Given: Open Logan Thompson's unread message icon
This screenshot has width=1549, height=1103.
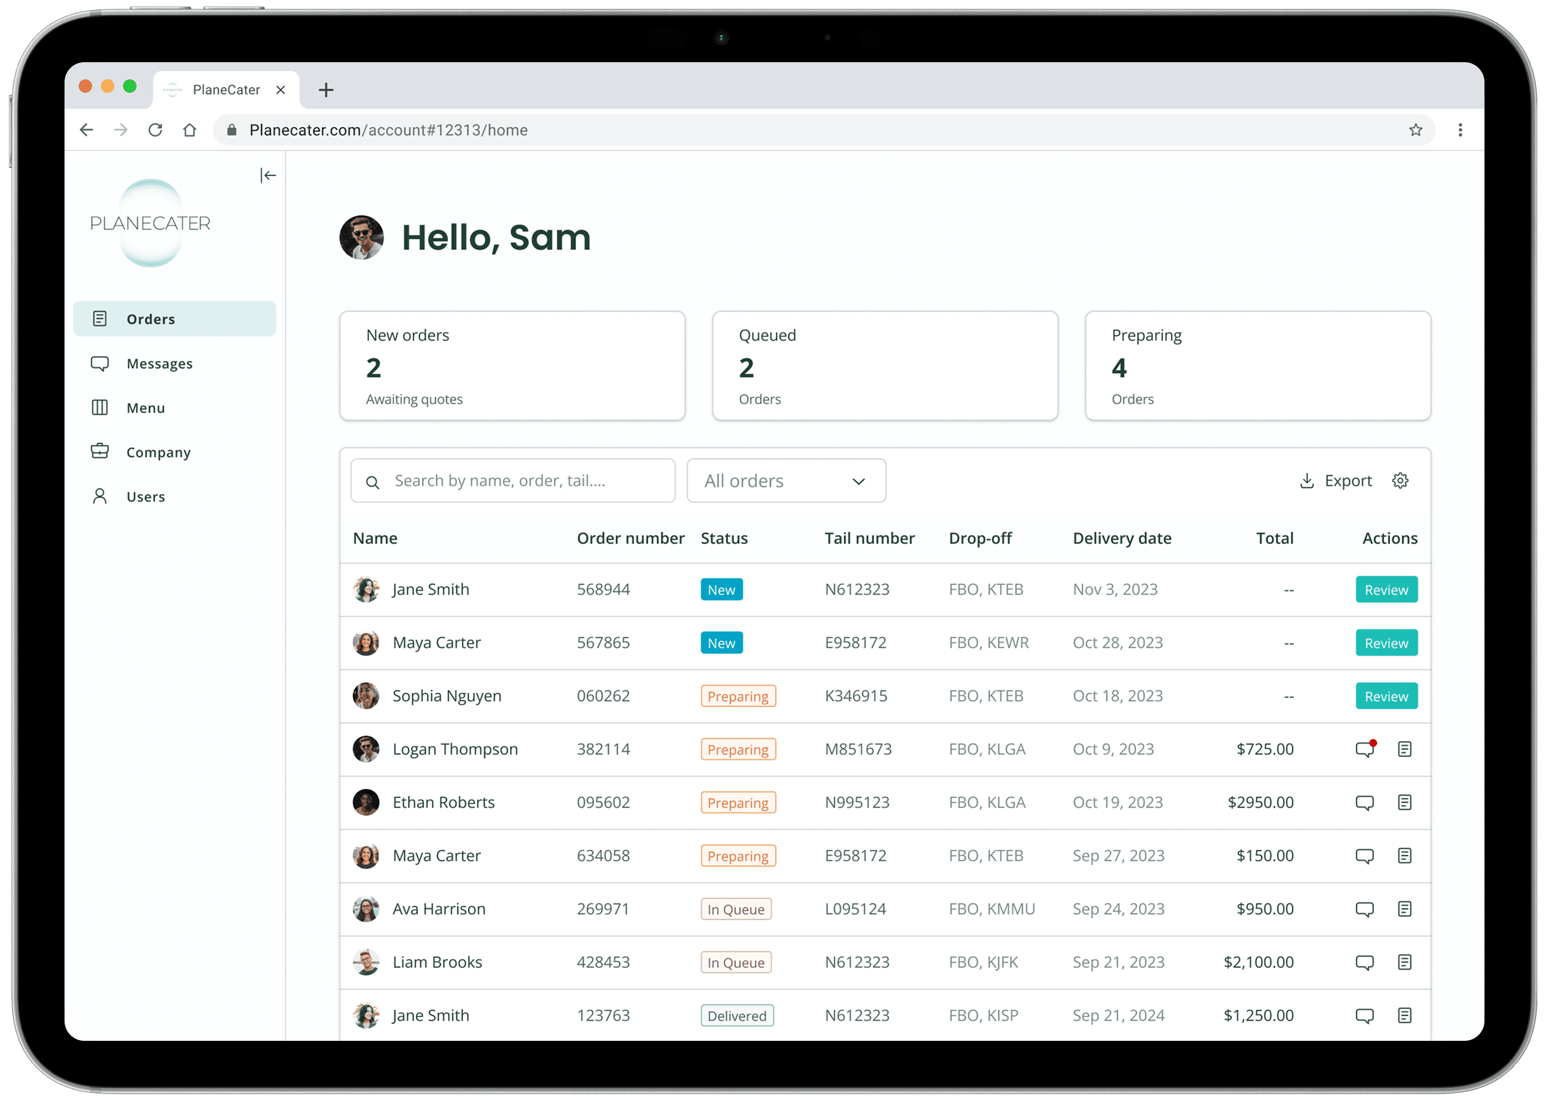Looking at the screenshot, I should point(1364,749).
